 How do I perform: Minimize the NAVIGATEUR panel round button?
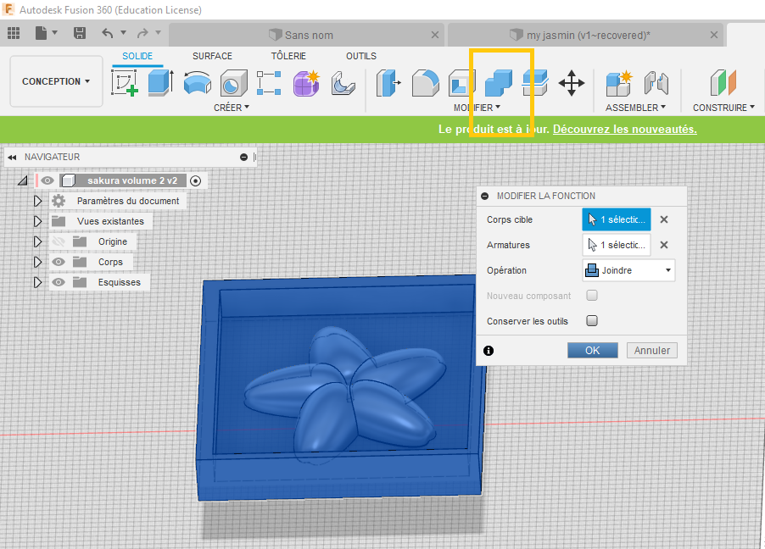244,157
